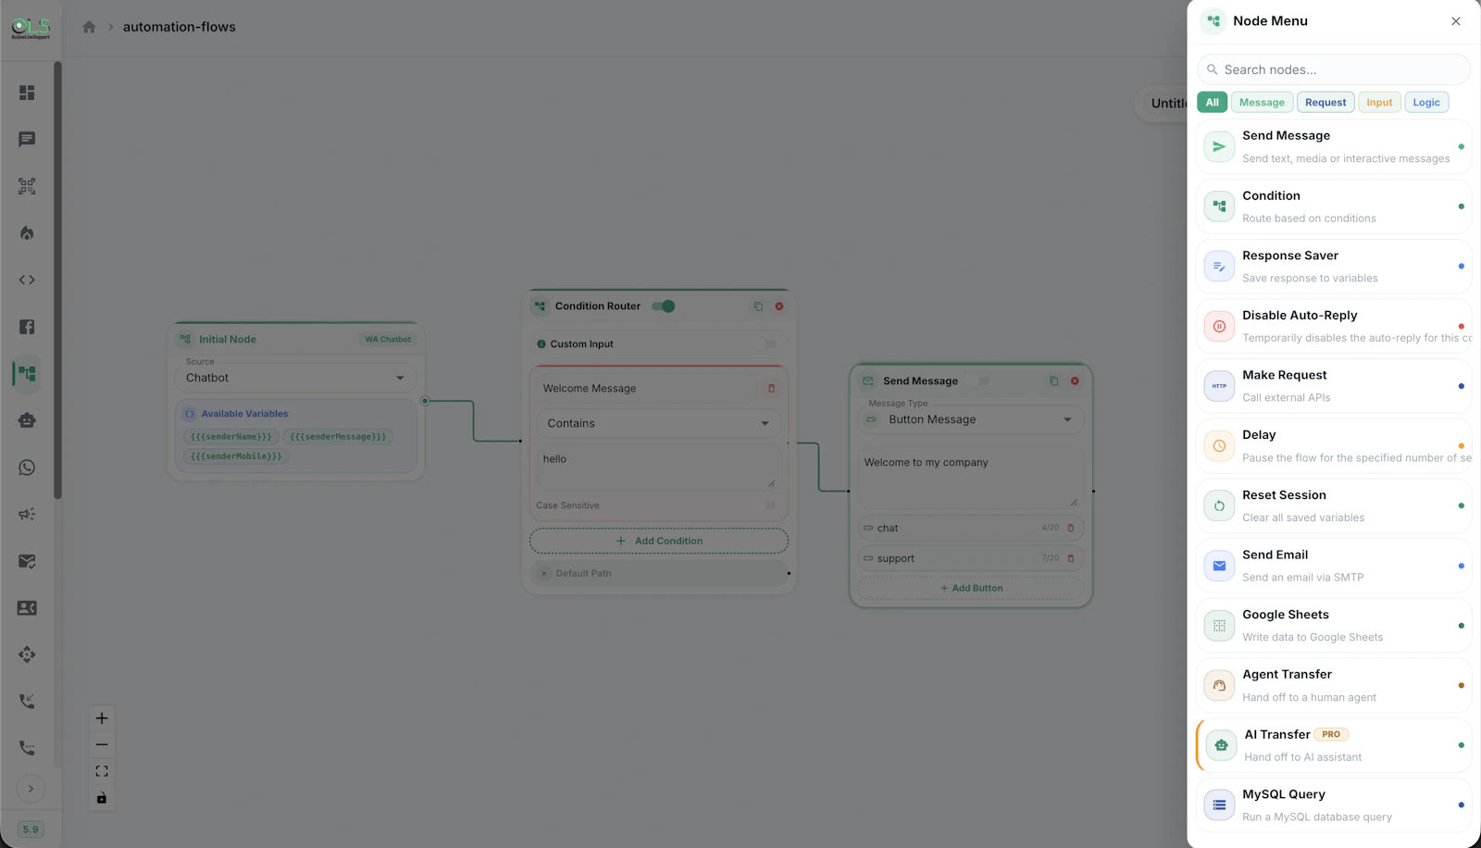Close the Node Menu panel

click(1456, 21)
